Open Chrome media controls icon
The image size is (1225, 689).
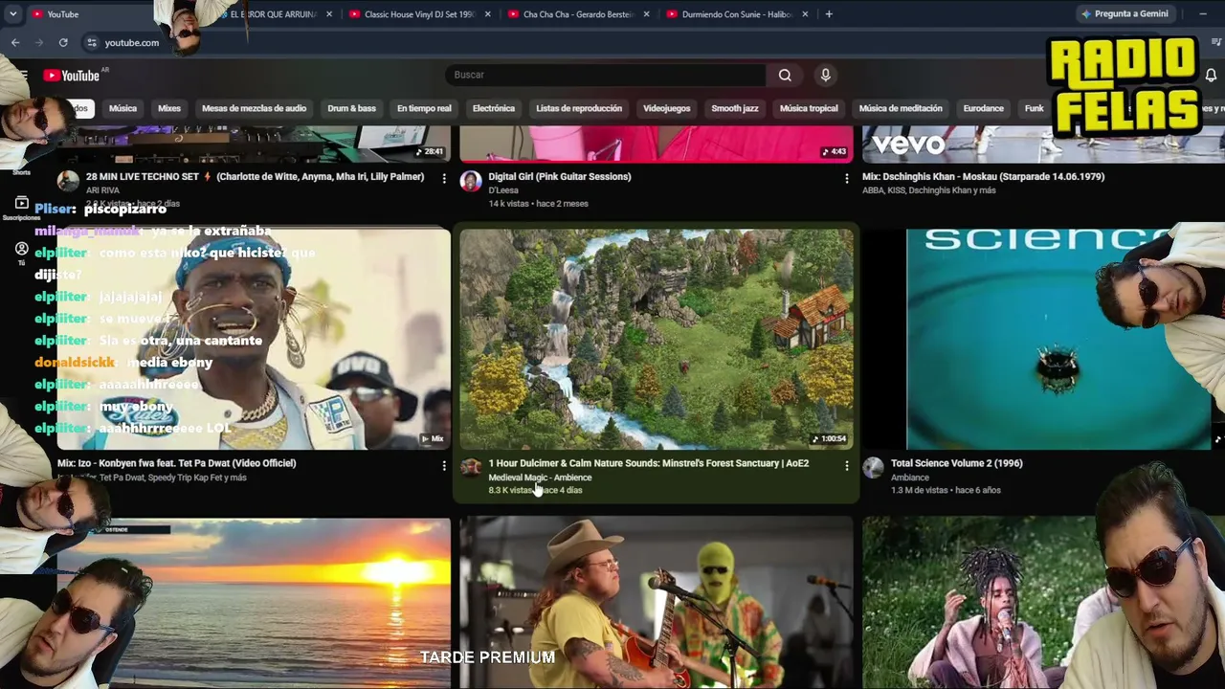coord(1216,42)
